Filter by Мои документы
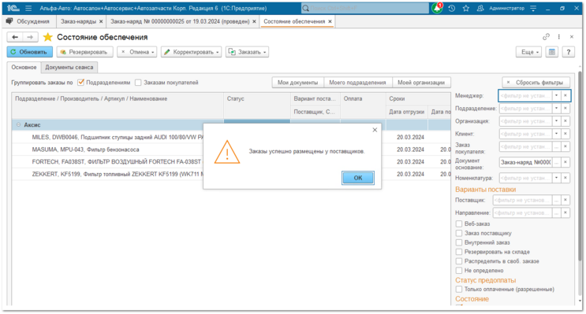The image size is (586, 314). pos(297,83)
